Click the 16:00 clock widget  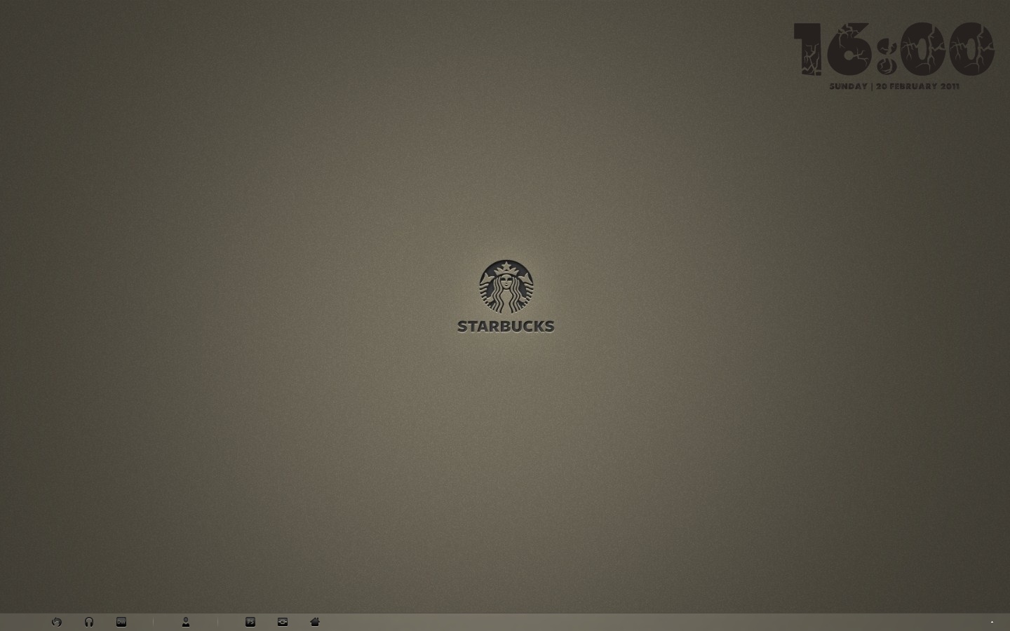(894, 49)
